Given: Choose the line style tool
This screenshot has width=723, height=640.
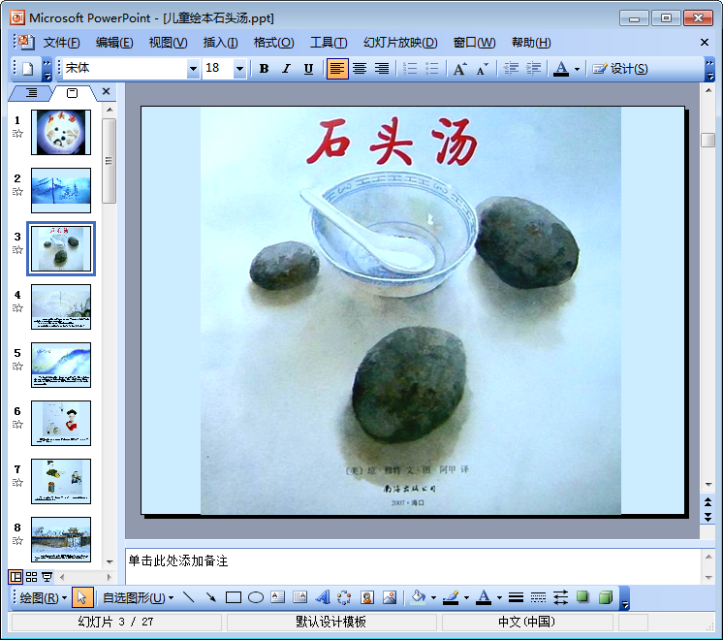Looking at the screenshot, I should pyautogui.click(x=516, y=597).
